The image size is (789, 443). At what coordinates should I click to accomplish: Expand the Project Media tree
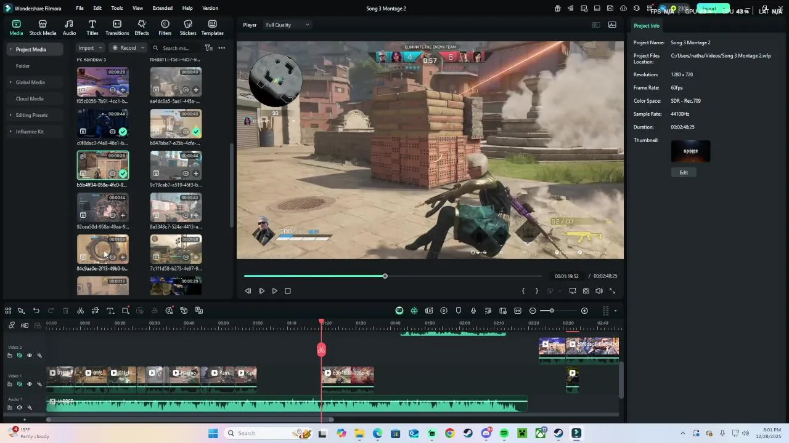coord(10,49)
